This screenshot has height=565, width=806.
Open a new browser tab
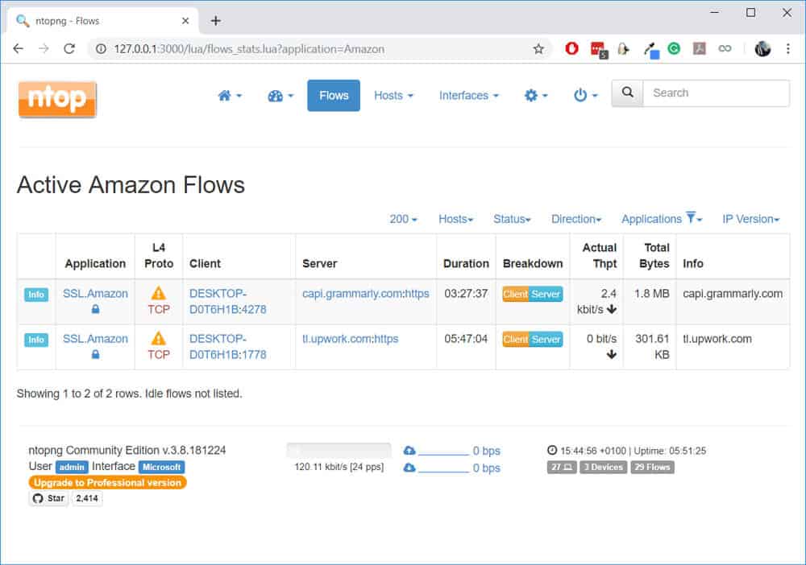216,21
